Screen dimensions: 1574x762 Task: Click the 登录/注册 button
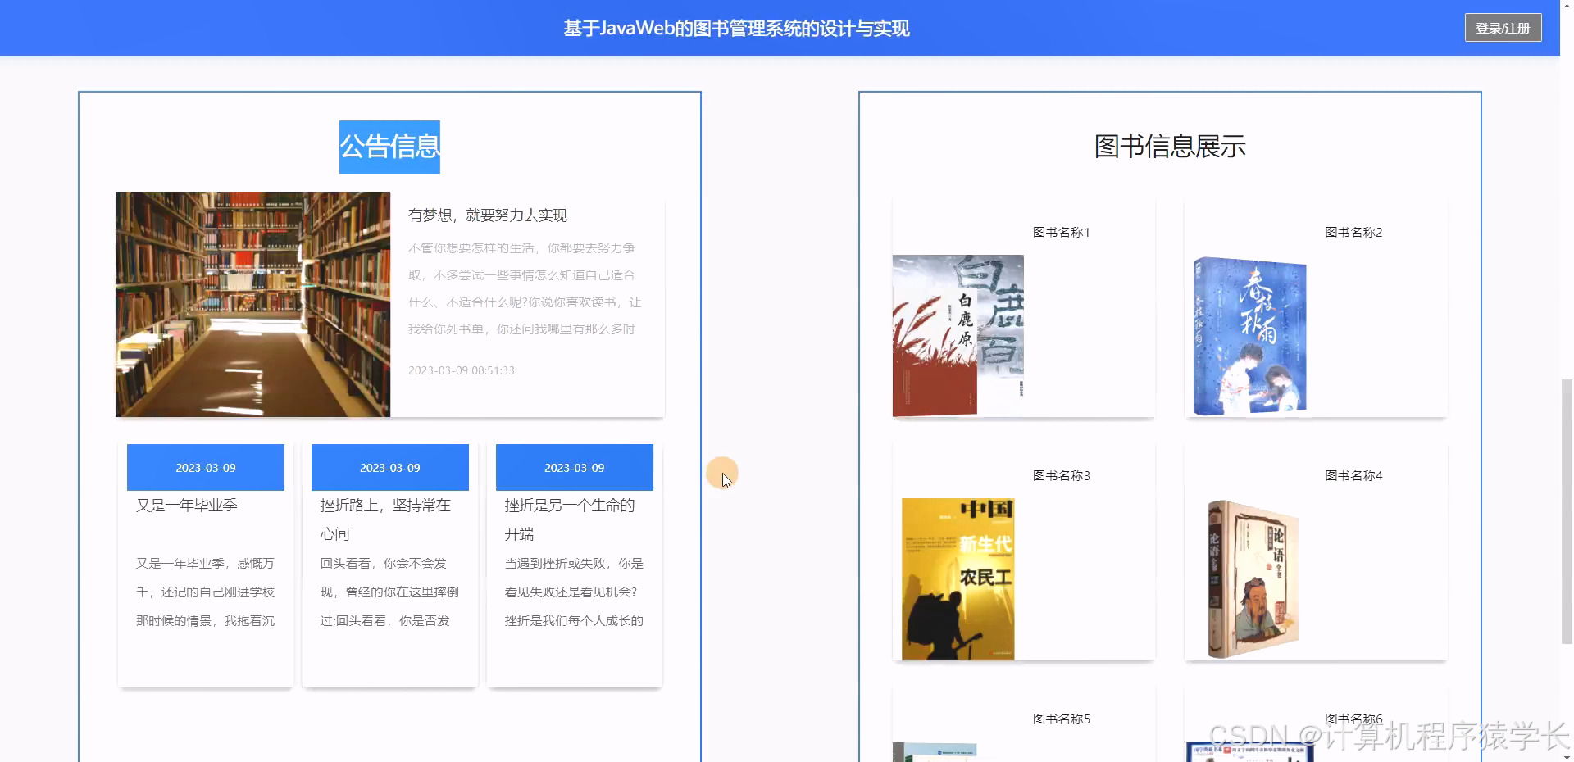click(1503, 27)
